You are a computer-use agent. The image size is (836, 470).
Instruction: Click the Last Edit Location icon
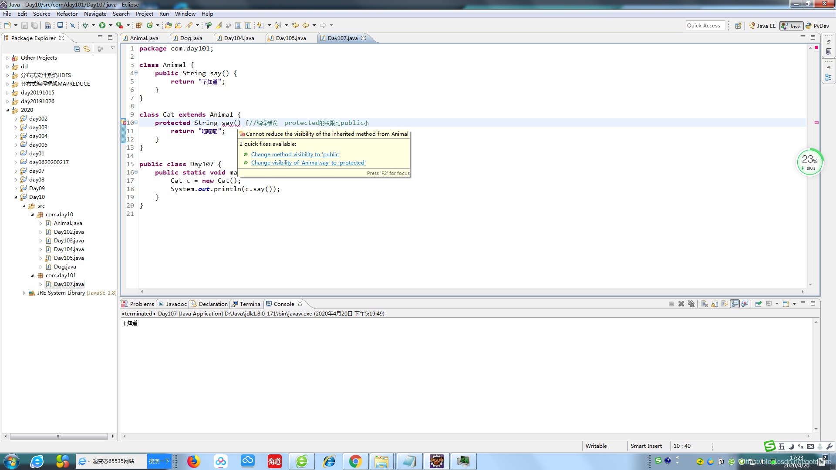[295, 25]
